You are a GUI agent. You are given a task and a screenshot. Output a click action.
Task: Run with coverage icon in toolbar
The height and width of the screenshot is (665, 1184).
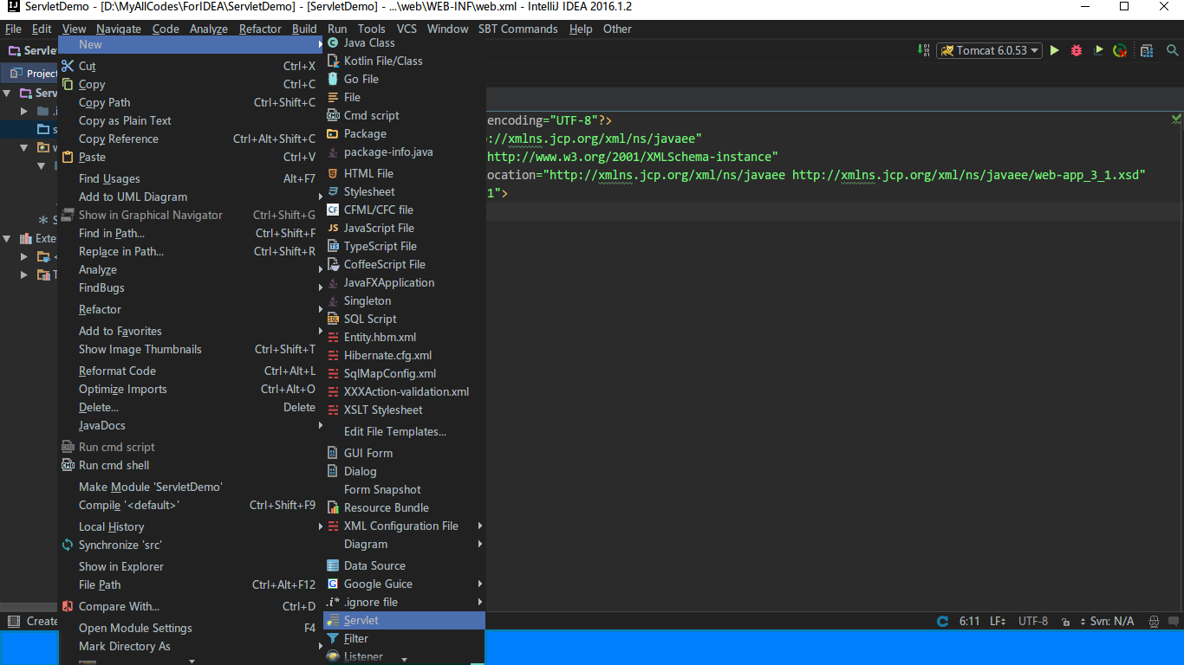[x=1098, y=50]
